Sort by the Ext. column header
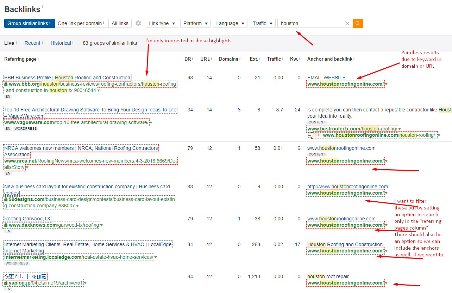This screenshot has width=452, height=293. pyautogui.click(x=254, y=59)
